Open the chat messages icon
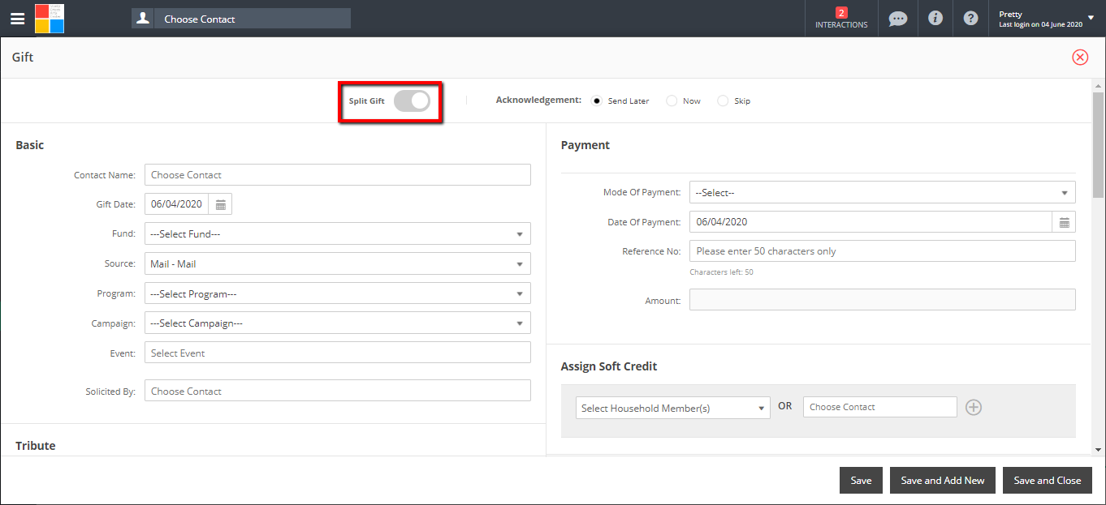The height and width of the screenshot is (505, 1106). pyautogui.click(x=897, y=19)
